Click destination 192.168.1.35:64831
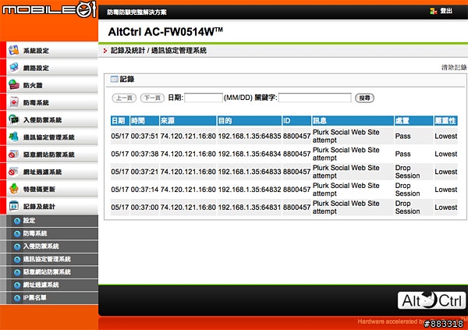This screenshot has width=468, height=330. (x=250, y=208)
